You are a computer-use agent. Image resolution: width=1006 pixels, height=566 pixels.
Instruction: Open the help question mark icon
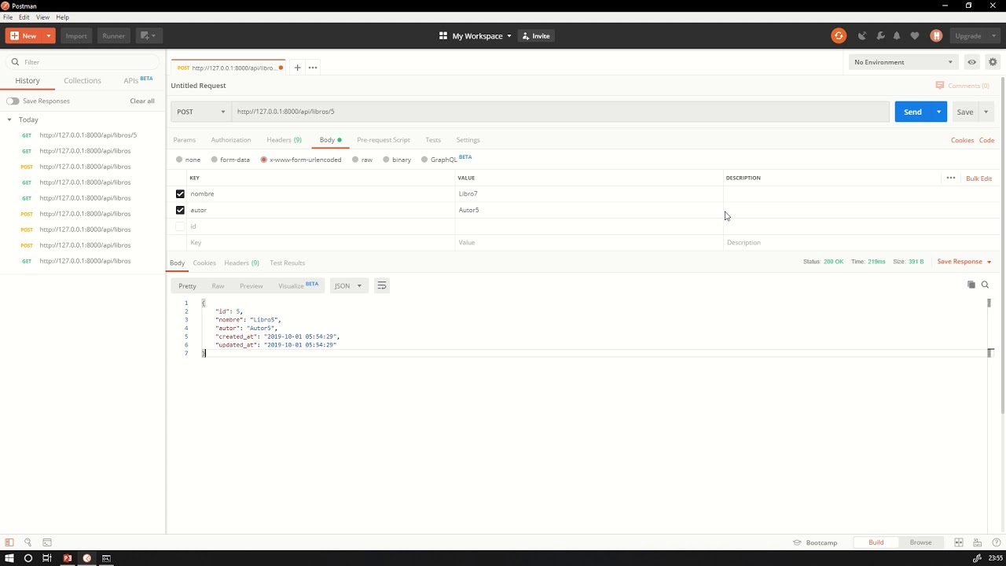[x=997, y=542]
